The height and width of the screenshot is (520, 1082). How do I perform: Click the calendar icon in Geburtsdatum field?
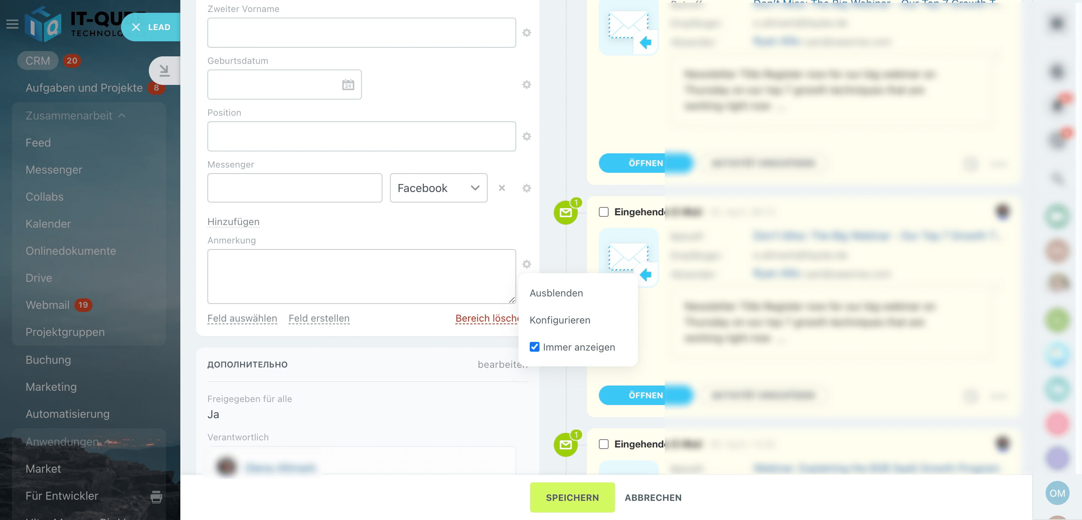[x=348, y=85]
